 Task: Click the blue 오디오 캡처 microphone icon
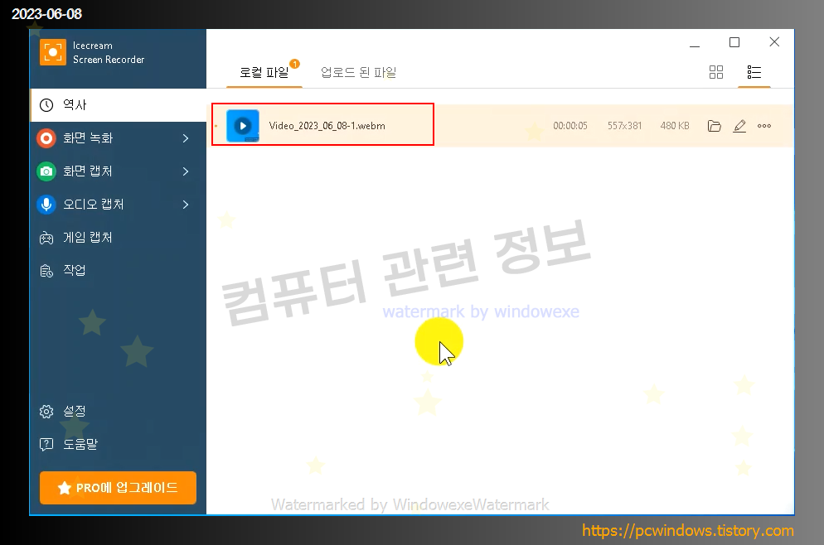46,205
